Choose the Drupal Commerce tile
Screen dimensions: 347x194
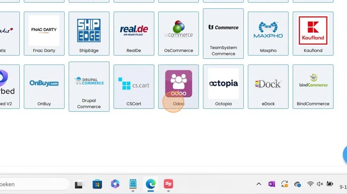tap(89, 87)
